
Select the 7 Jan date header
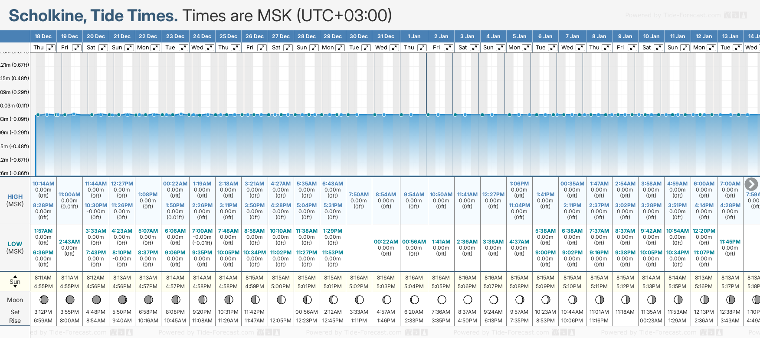pos(573,36)
